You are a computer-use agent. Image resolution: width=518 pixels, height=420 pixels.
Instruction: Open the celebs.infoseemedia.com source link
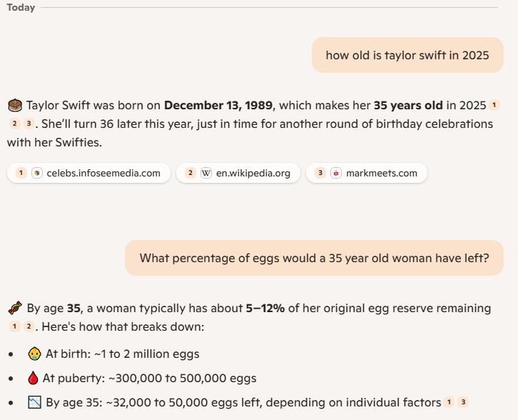[89, 173]
